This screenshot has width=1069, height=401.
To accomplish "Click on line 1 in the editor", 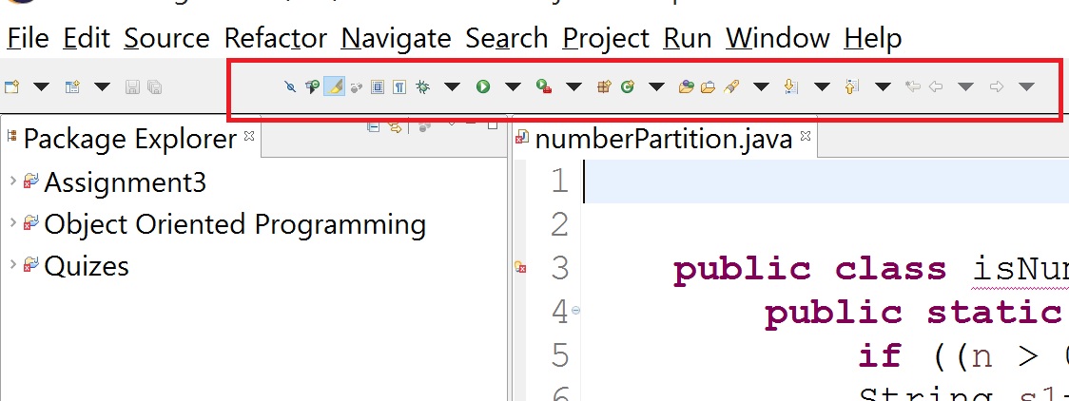I will pos(818,181).
